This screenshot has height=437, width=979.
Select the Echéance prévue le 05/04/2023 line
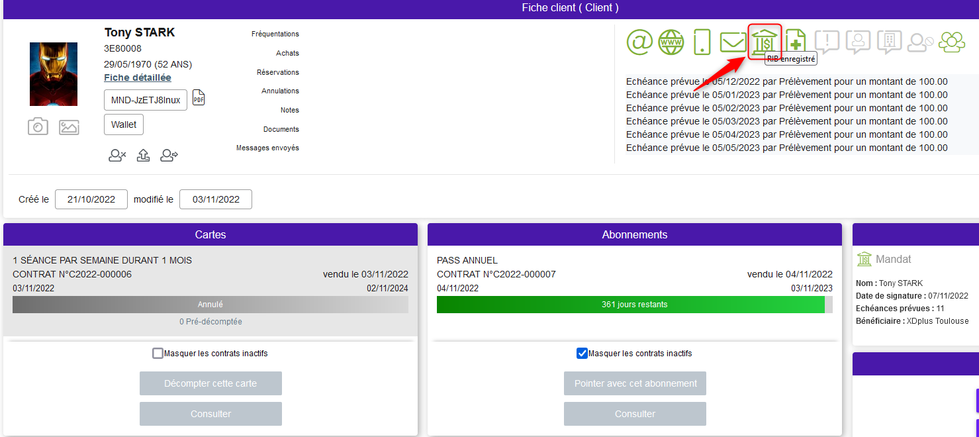(787, 134)
